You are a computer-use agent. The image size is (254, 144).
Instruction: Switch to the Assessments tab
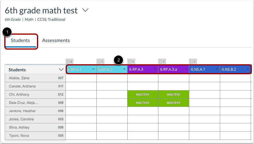click(56, 40)
